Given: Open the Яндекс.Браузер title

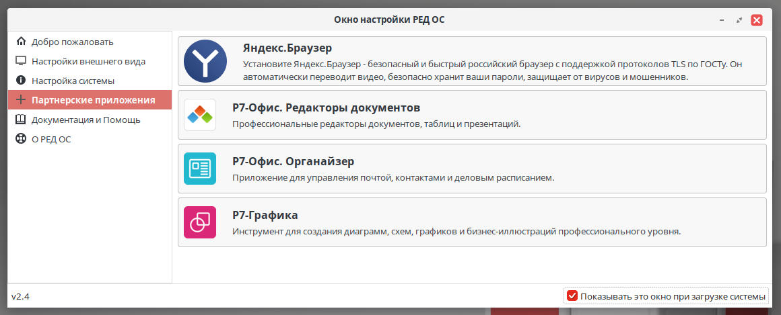Looking at the screenshot, I should pyautogui.click(x=287, y=48).
